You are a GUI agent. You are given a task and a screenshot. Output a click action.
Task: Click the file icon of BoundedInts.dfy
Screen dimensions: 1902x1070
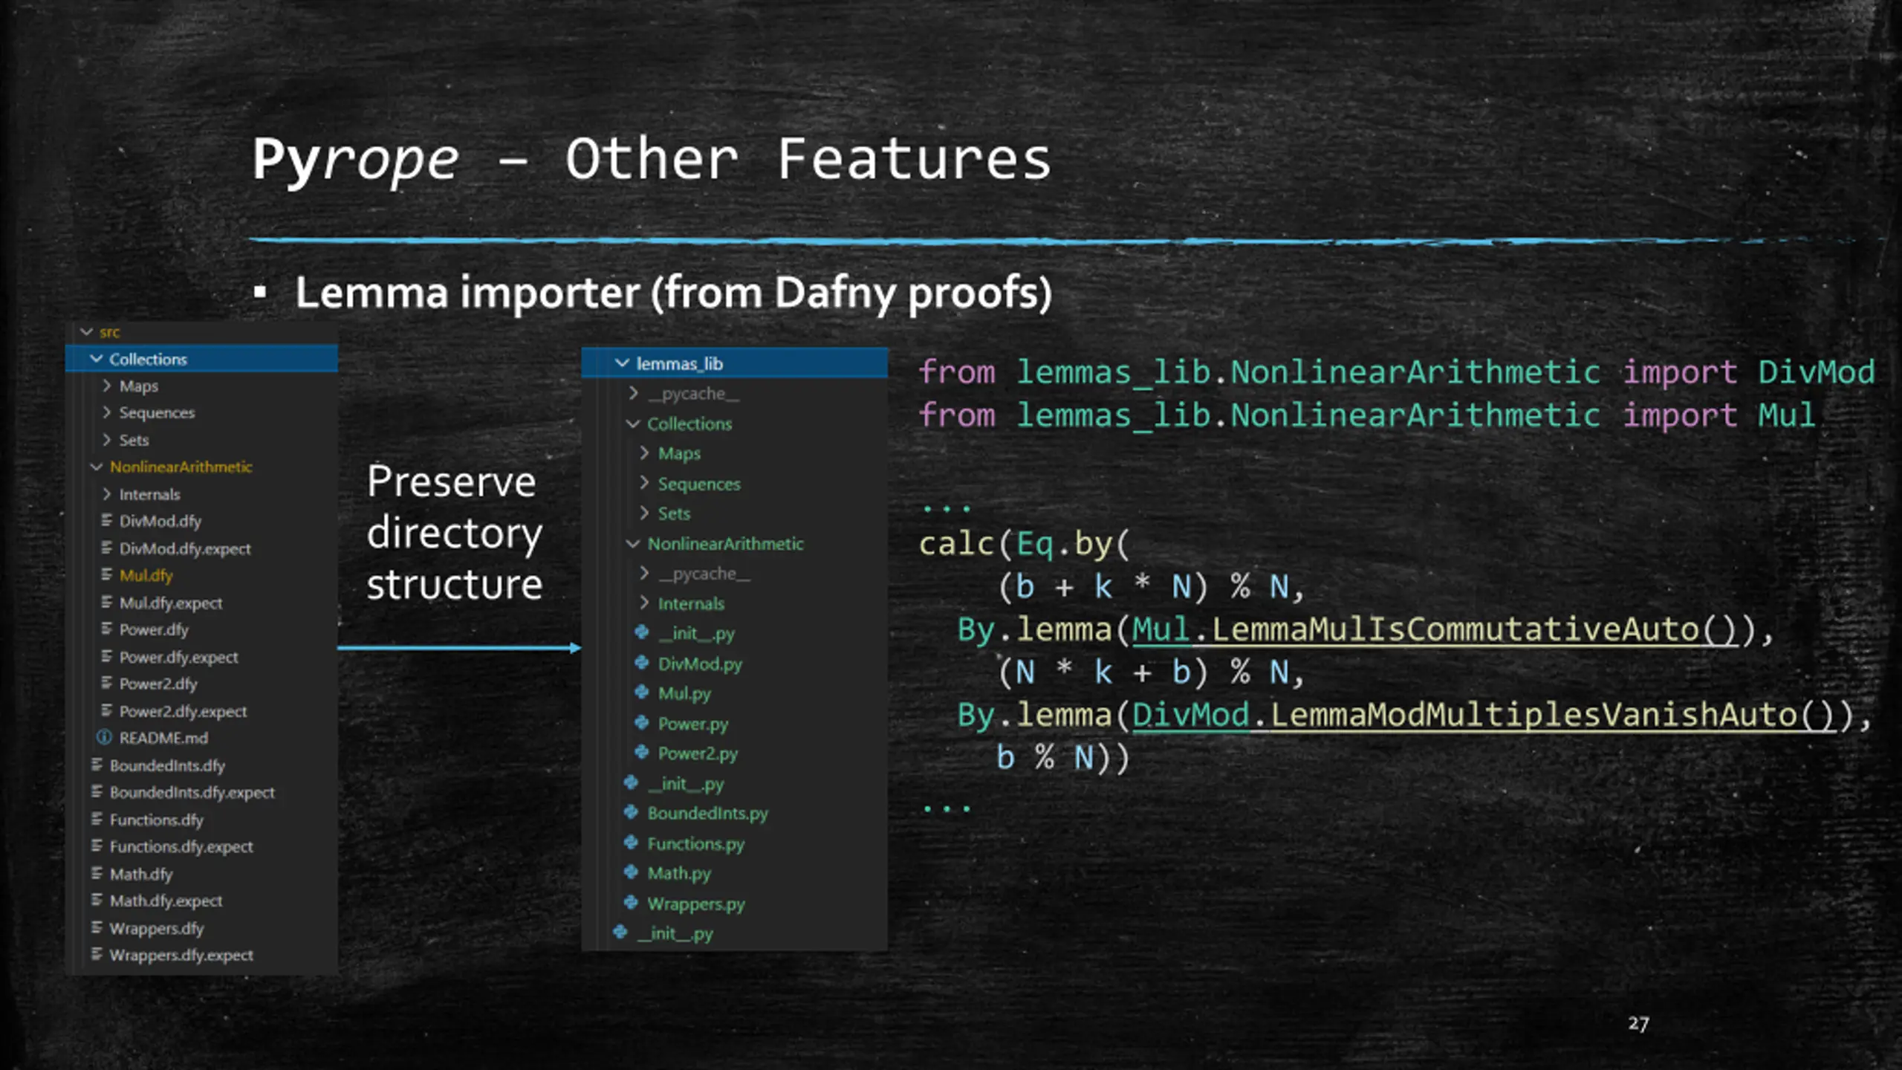pos(97,765)
